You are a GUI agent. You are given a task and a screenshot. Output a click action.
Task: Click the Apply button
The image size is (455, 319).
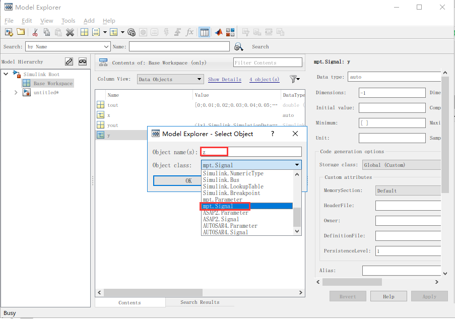click(x=429, y=296)
